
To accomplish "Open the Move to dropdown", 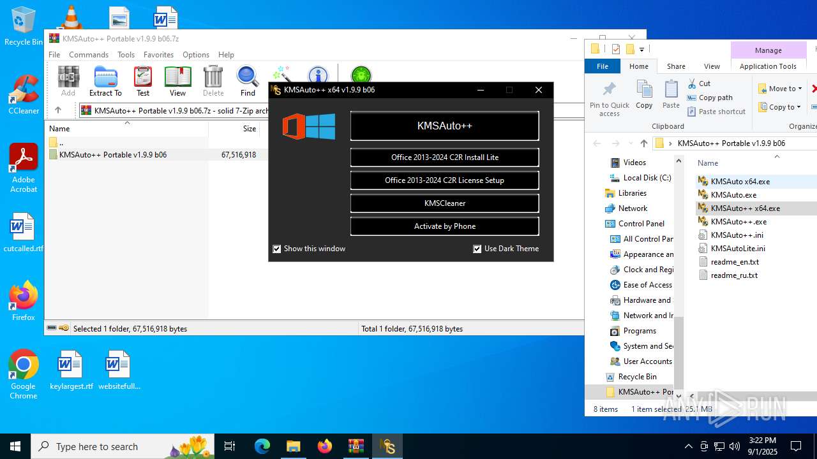I will click(780, 89).
